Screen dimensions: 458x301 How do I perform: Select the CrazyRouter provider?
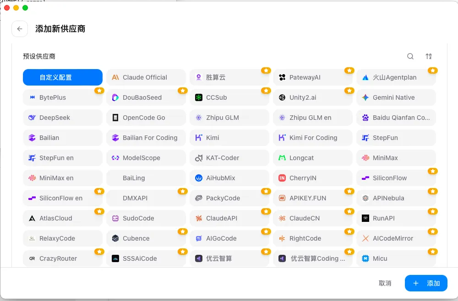click(62, 258)
